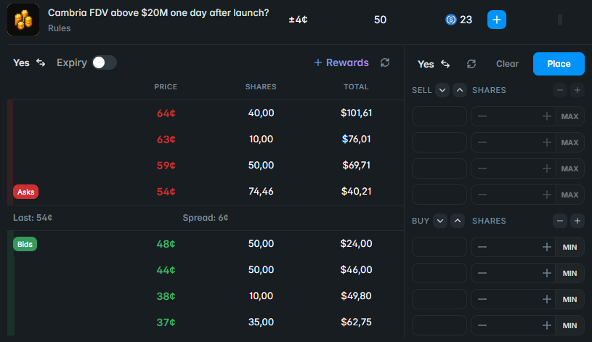The width and height of the screenshot is (592, 342).
Task: Select the 48¢ bid price
Action: point(166,244)
